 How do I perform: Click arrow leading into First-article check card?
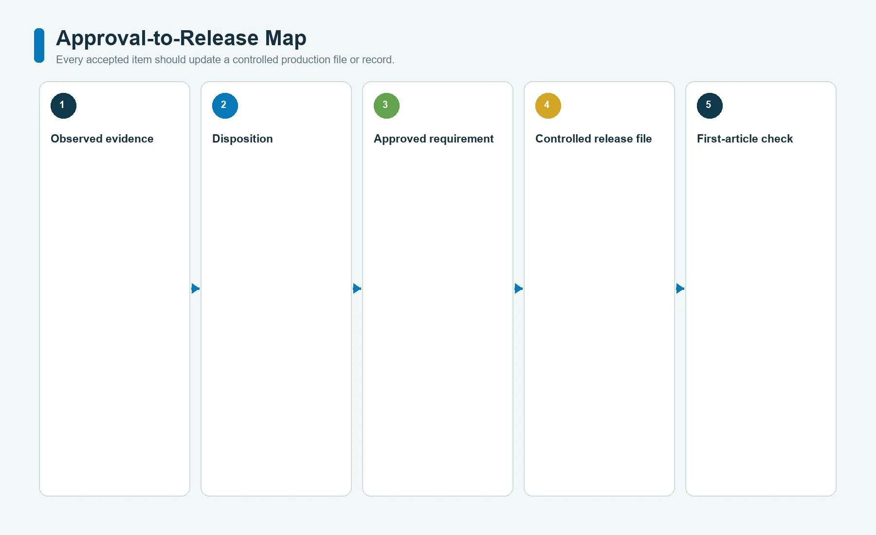(x=680, y=288)
